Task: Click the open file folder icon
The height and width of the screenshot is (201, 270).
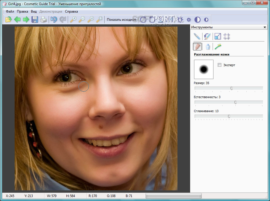Action: pos(9,20)
